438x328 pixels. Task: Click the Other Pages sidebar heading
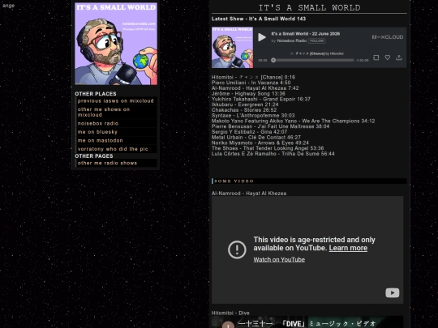(x=94, y=156)
